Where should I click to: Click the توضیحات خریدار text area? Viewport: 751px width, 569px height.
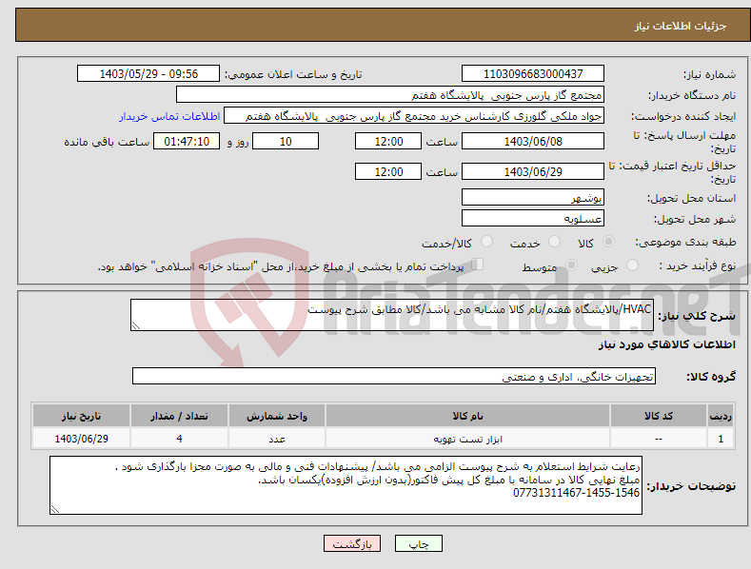point(346,485)
